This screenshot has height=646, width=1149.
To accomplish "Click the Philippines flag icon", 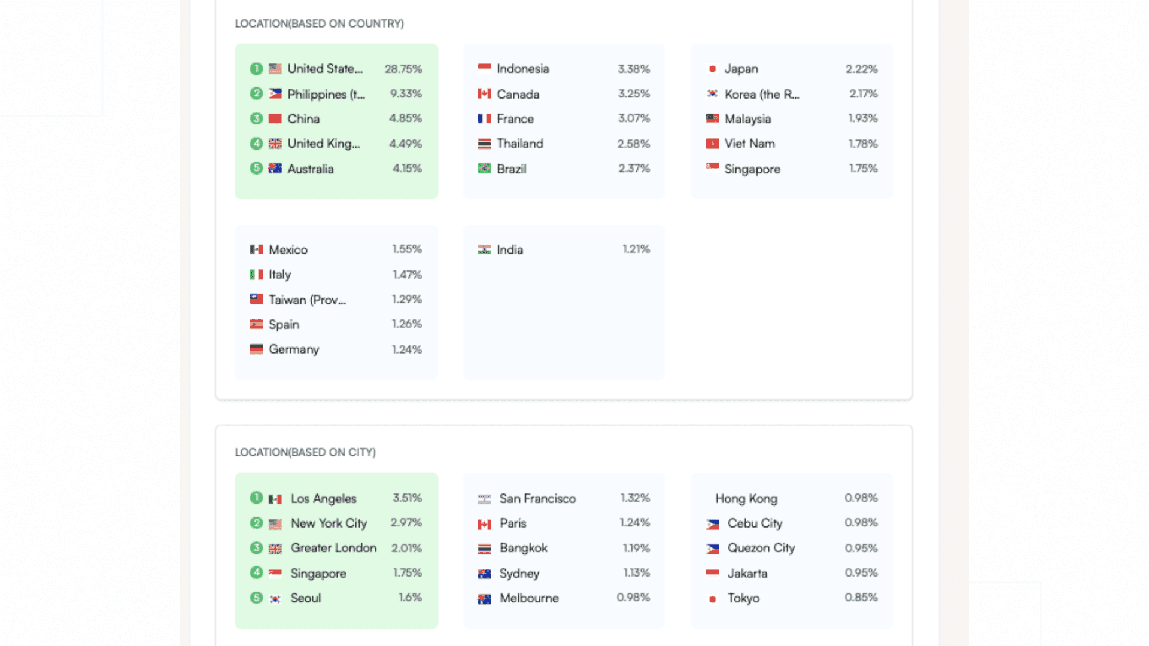I will (x=275, y=94).
